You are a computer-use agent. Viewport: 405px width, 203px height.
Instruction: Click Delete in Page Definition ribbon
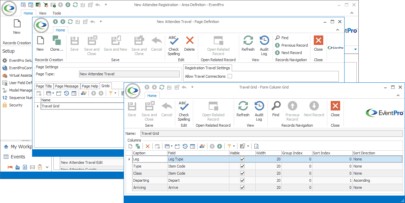(x=189, y=43)
